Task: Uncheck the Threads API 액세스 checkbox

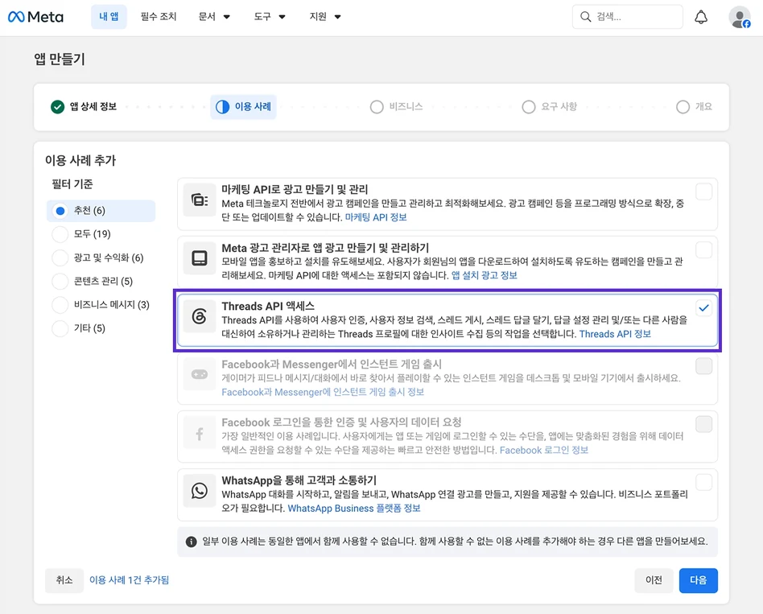Action: (x=703, y=308)
